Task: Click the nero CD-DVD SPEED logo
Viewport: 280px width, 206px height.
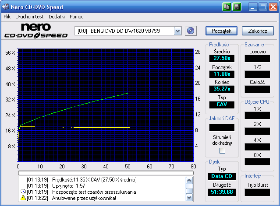Action: point(36,31)
